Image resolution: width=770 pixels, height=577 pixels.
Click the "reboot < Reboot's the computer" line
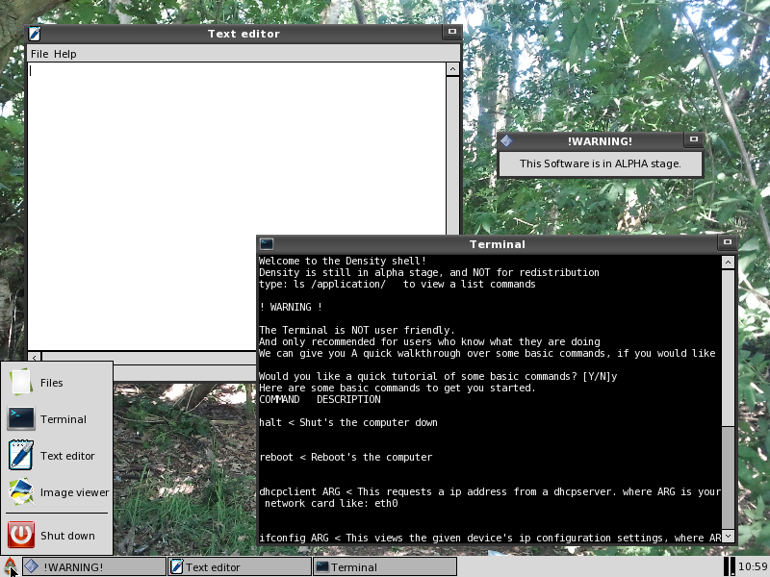pyautogui.click(x=346, y=457)
